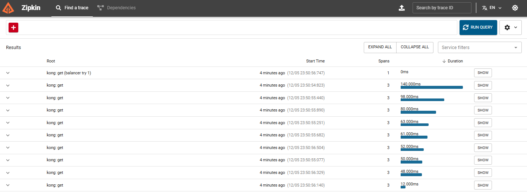The height and width of the screenshot is (194, 527).
Task: Show the 98.000ms trace
Action: click(x=483, y=98)
